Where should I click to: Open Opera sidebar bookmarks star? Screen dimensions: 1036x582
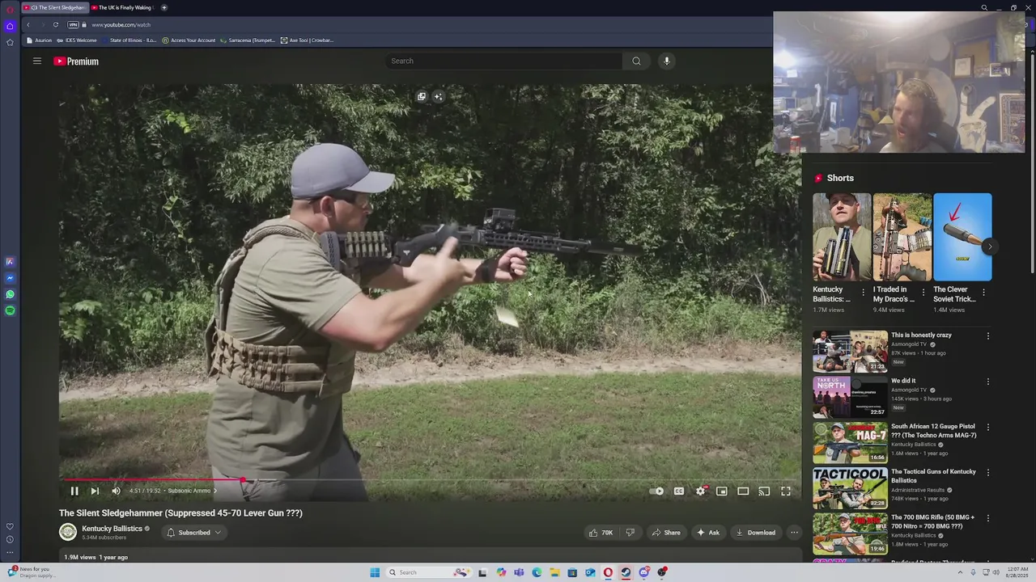(x=10, y=42)
